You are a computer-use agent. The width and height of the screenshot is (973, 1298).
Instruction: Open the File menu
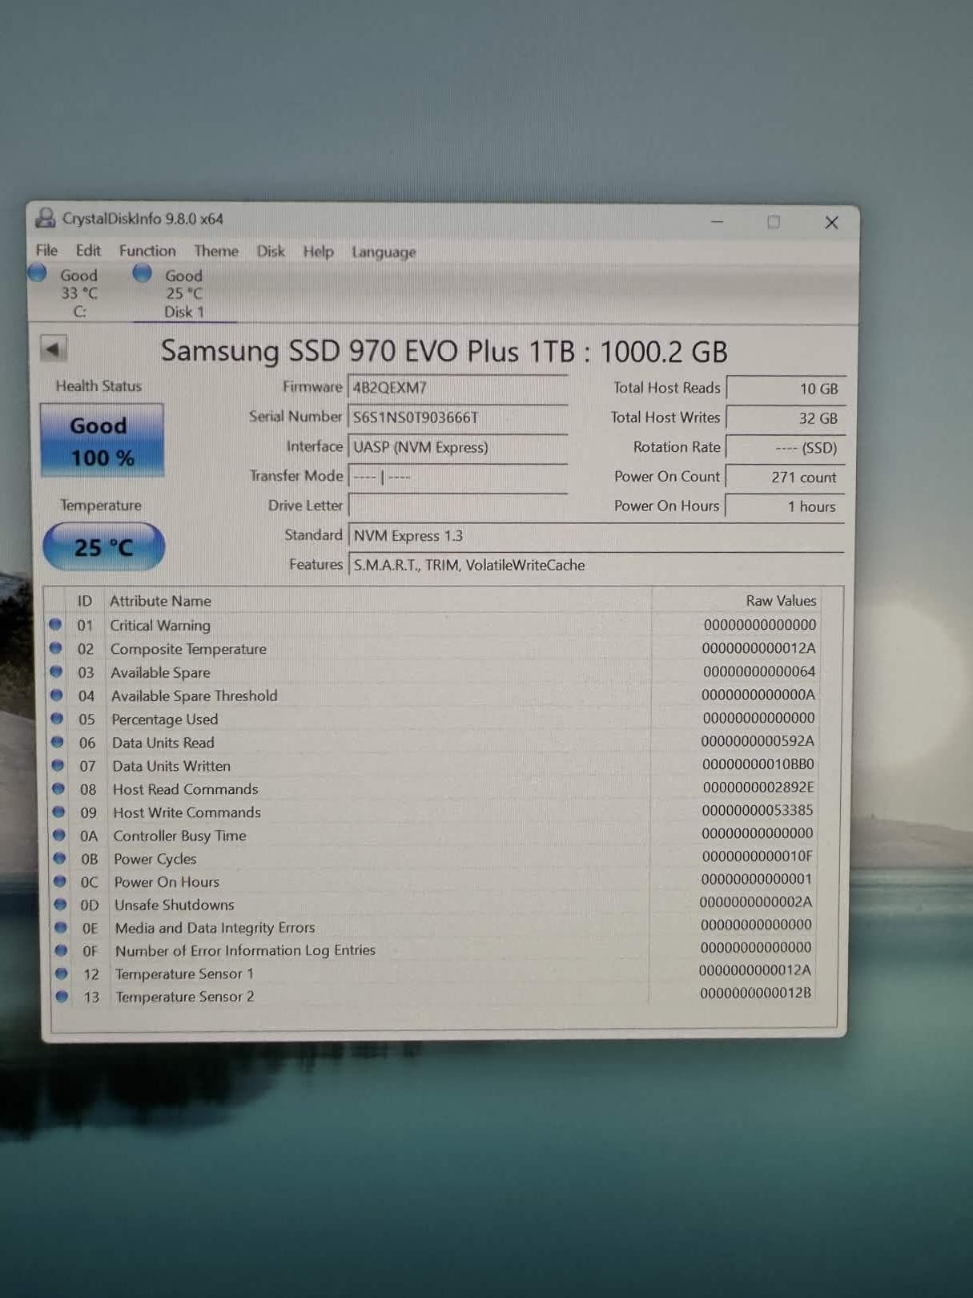tap(46, 250)
